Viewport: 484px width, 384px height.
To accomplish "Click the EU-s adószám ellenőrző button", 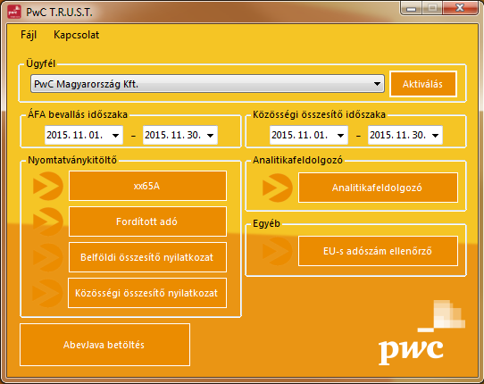I will point(378,251).
